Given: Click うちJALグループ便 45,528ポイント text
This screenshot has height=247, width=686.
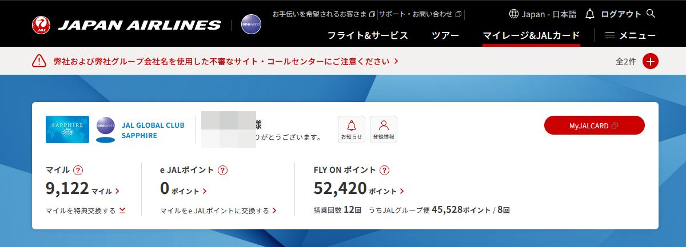Looking at the screenshot, I should pyautogui.click(x=429, y=210).
